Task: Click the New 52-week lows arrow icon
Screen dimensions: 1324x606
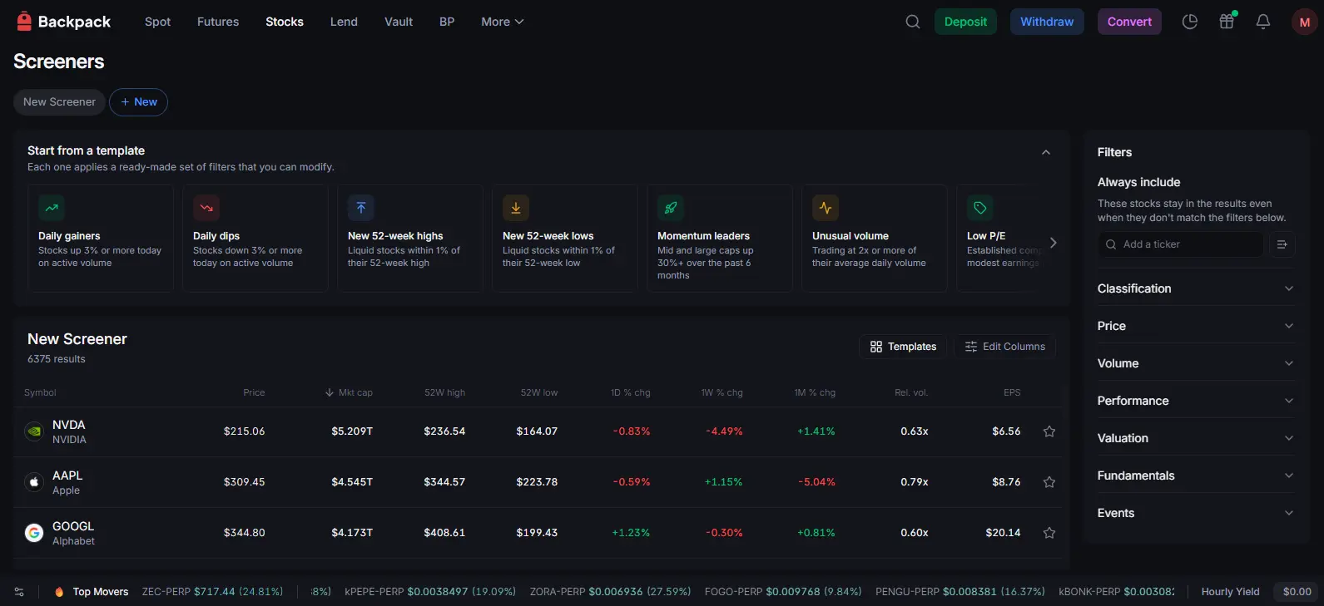Action: [x=516, y=208]
